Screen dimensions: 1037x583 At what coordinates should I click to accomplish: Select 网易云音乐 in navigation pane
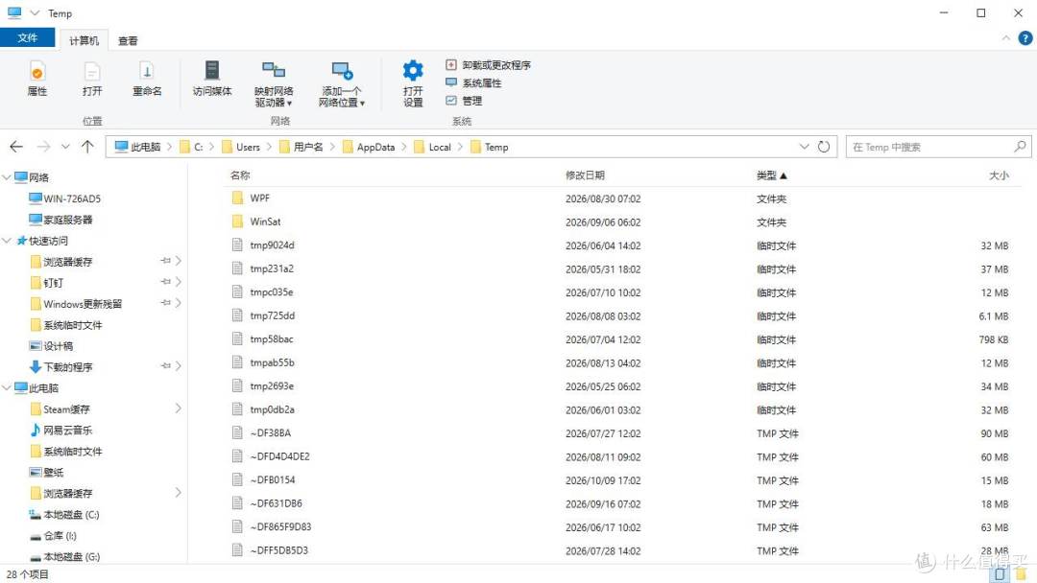point(61,431)
